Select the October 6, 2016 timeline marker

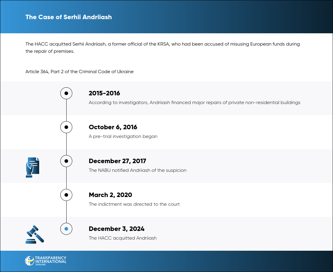pos(66,127)
